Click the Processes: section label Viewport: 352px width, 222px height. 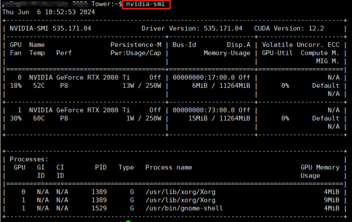pyautogui.click(x=29, y=159)
